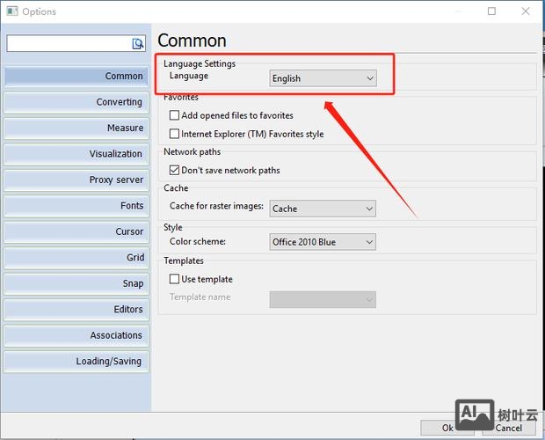The height and width of the screenshot is (440, 545).
Task: Select the Fonts category
Action: click(x=76, y=206)
